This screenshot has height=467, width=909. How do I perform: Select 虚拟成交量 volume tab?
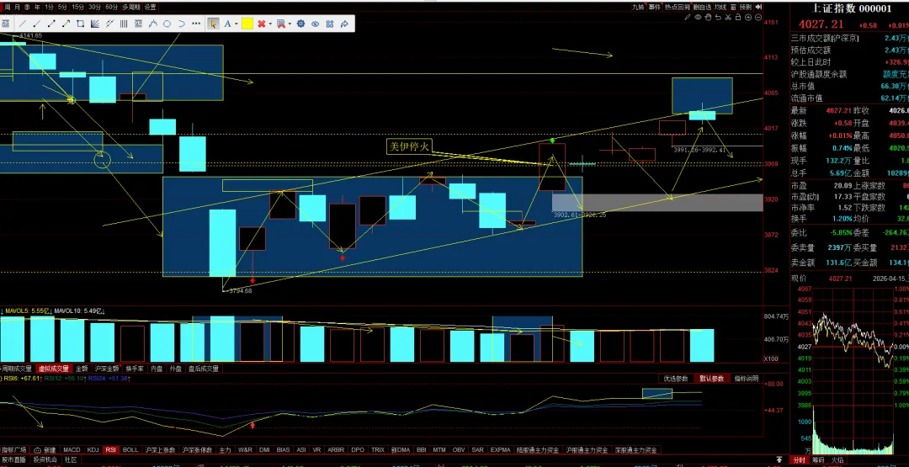tap(53, 369)
